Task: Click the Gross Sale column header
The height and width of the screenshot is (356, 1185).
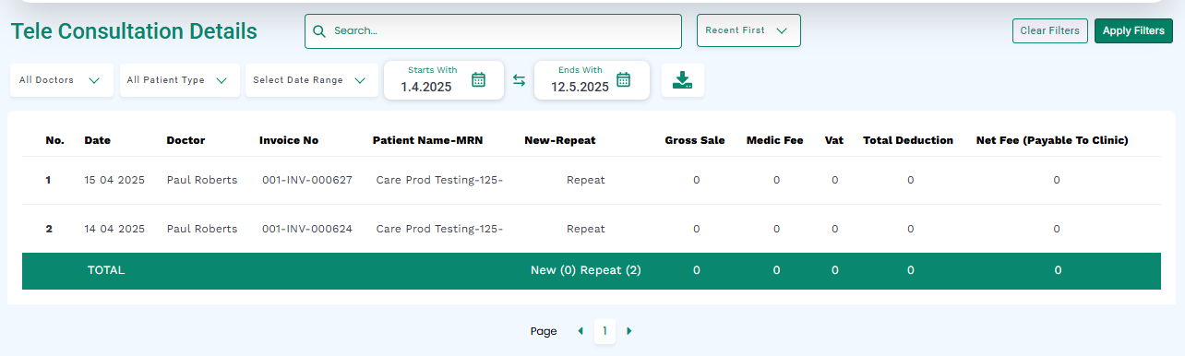Action: [x=695, y=140]
